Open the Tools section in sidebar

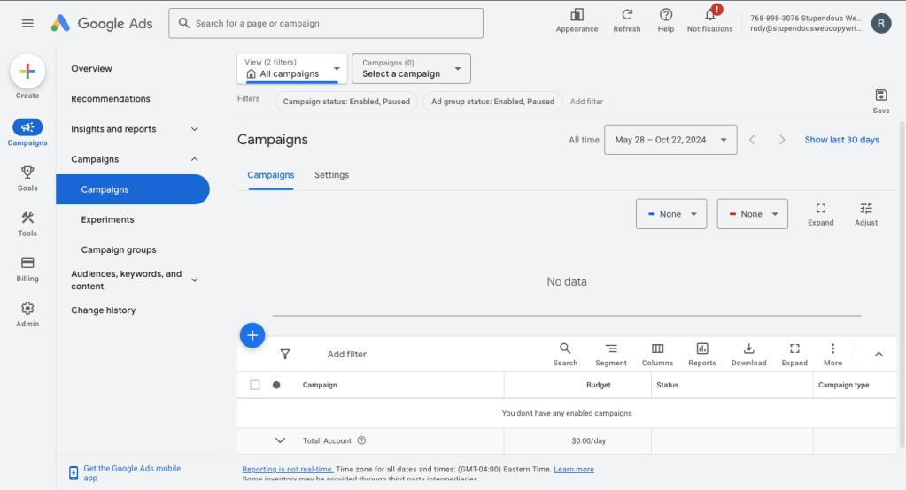click(27, 224)
